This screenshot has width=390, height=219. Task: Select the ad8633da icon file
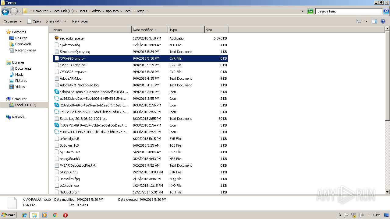[x=56, y=99]
